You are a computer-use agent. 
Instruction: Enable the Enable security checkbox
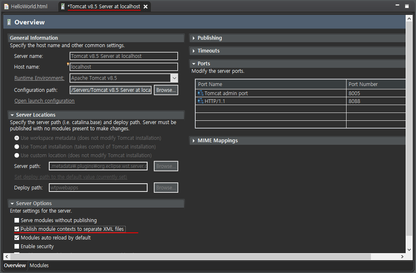pyautogui.click(x=17, y=247)
